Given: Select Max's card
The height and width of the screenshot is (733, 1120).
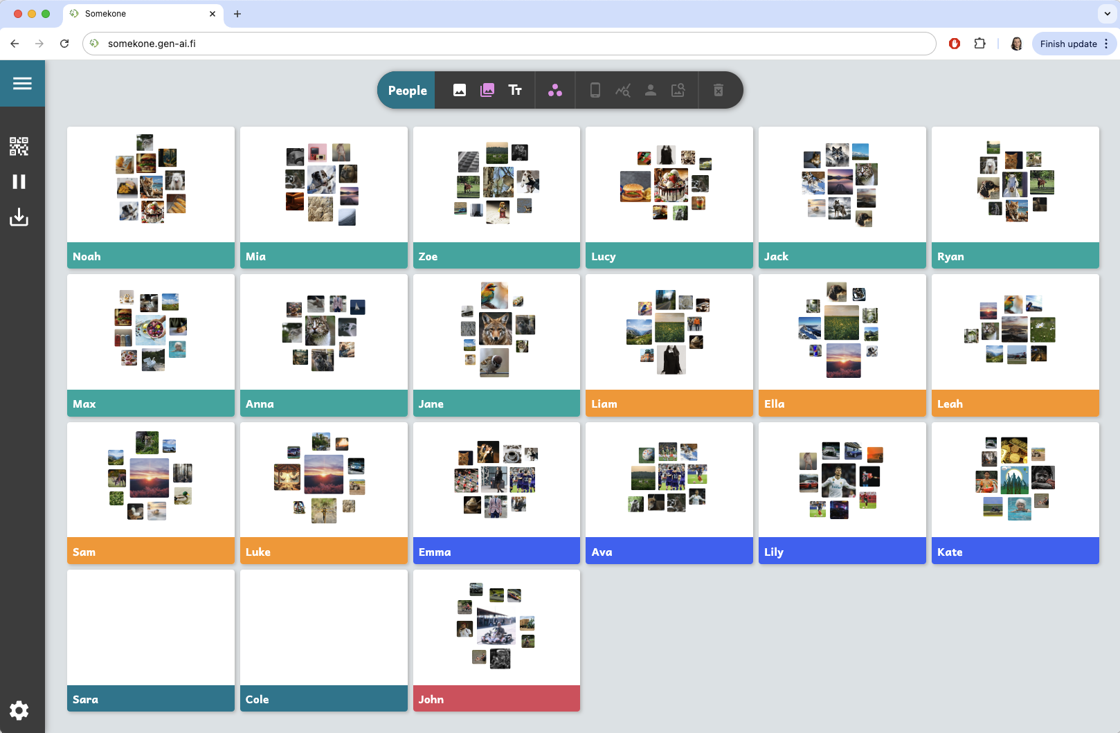Looking at the screenshot, I should (151, 345).
